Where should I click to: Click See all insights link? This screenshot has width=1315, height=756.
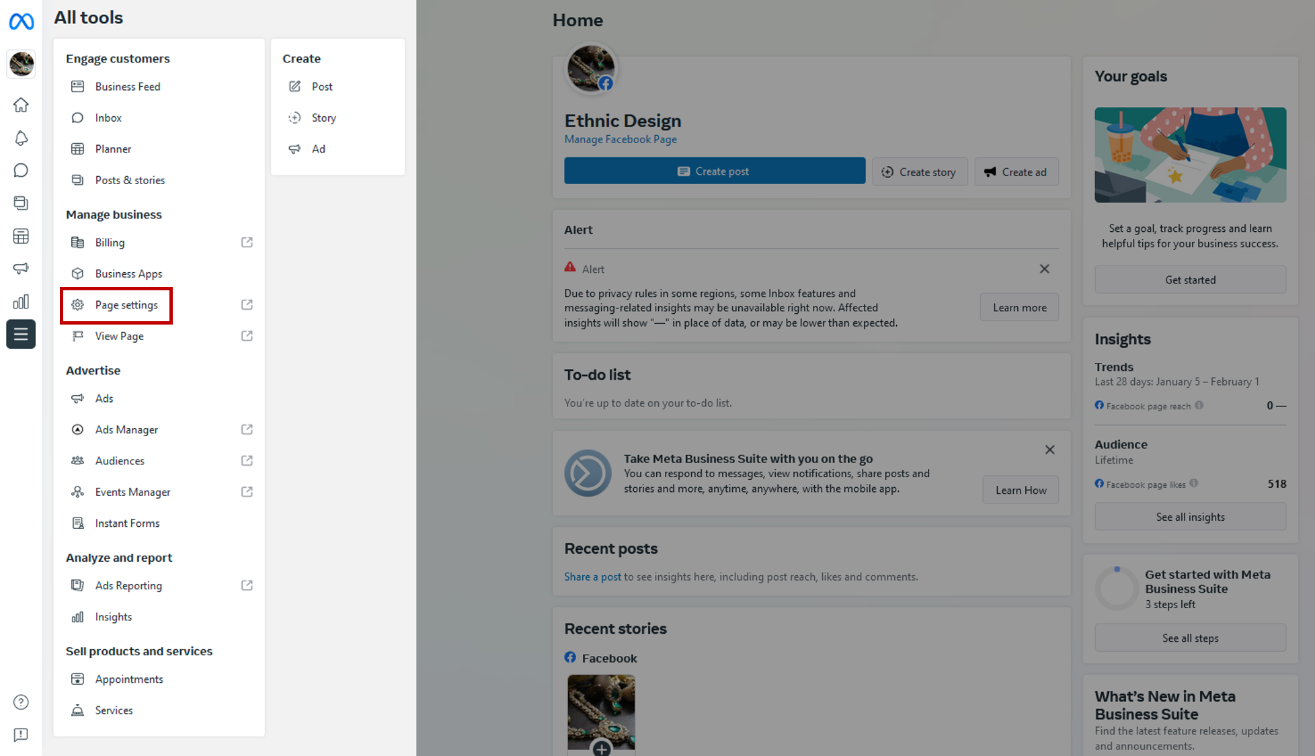point(1189,517)
